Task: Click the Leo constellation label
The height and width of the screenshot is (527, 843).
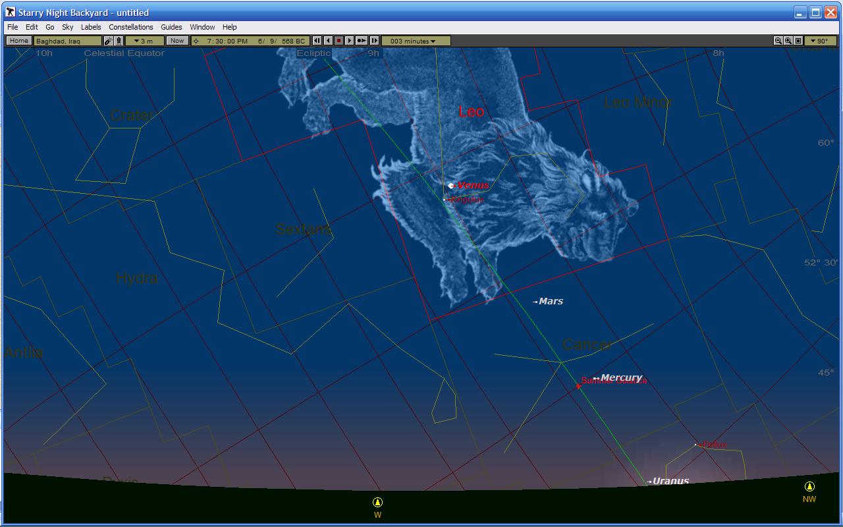Action: [x=471, y=112]
